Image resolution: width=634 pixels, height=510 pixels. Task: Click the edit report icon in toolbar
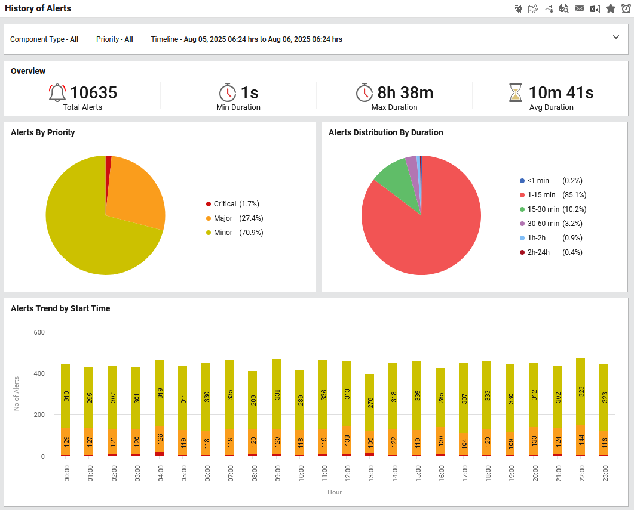coord(517,8)
